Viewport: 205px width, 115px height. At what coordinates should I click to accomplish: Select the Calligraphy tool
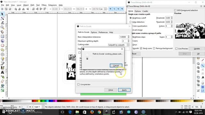[2, 68]
